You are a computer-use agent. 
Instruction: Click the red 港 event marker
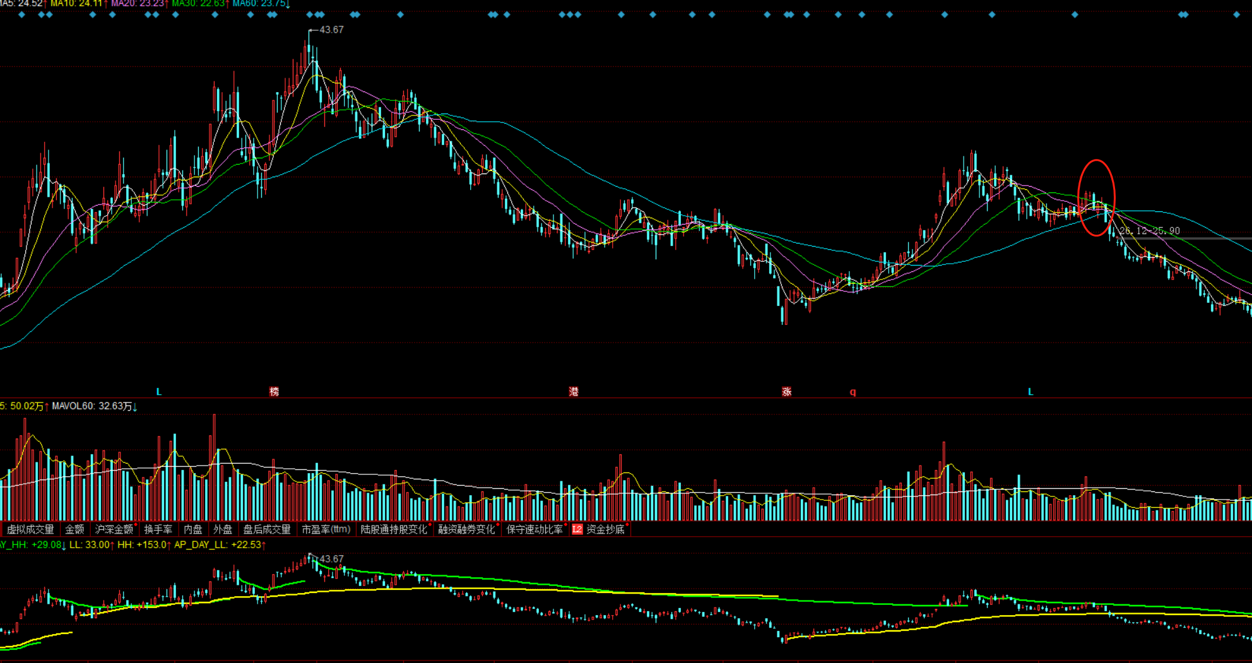[574, 392]
